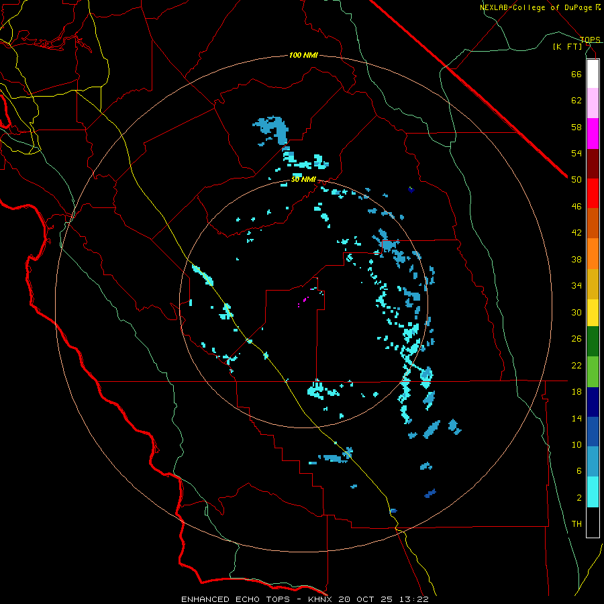Select the legend value 18
Screen dimensions: 604x604
click(x=576, y=392)
